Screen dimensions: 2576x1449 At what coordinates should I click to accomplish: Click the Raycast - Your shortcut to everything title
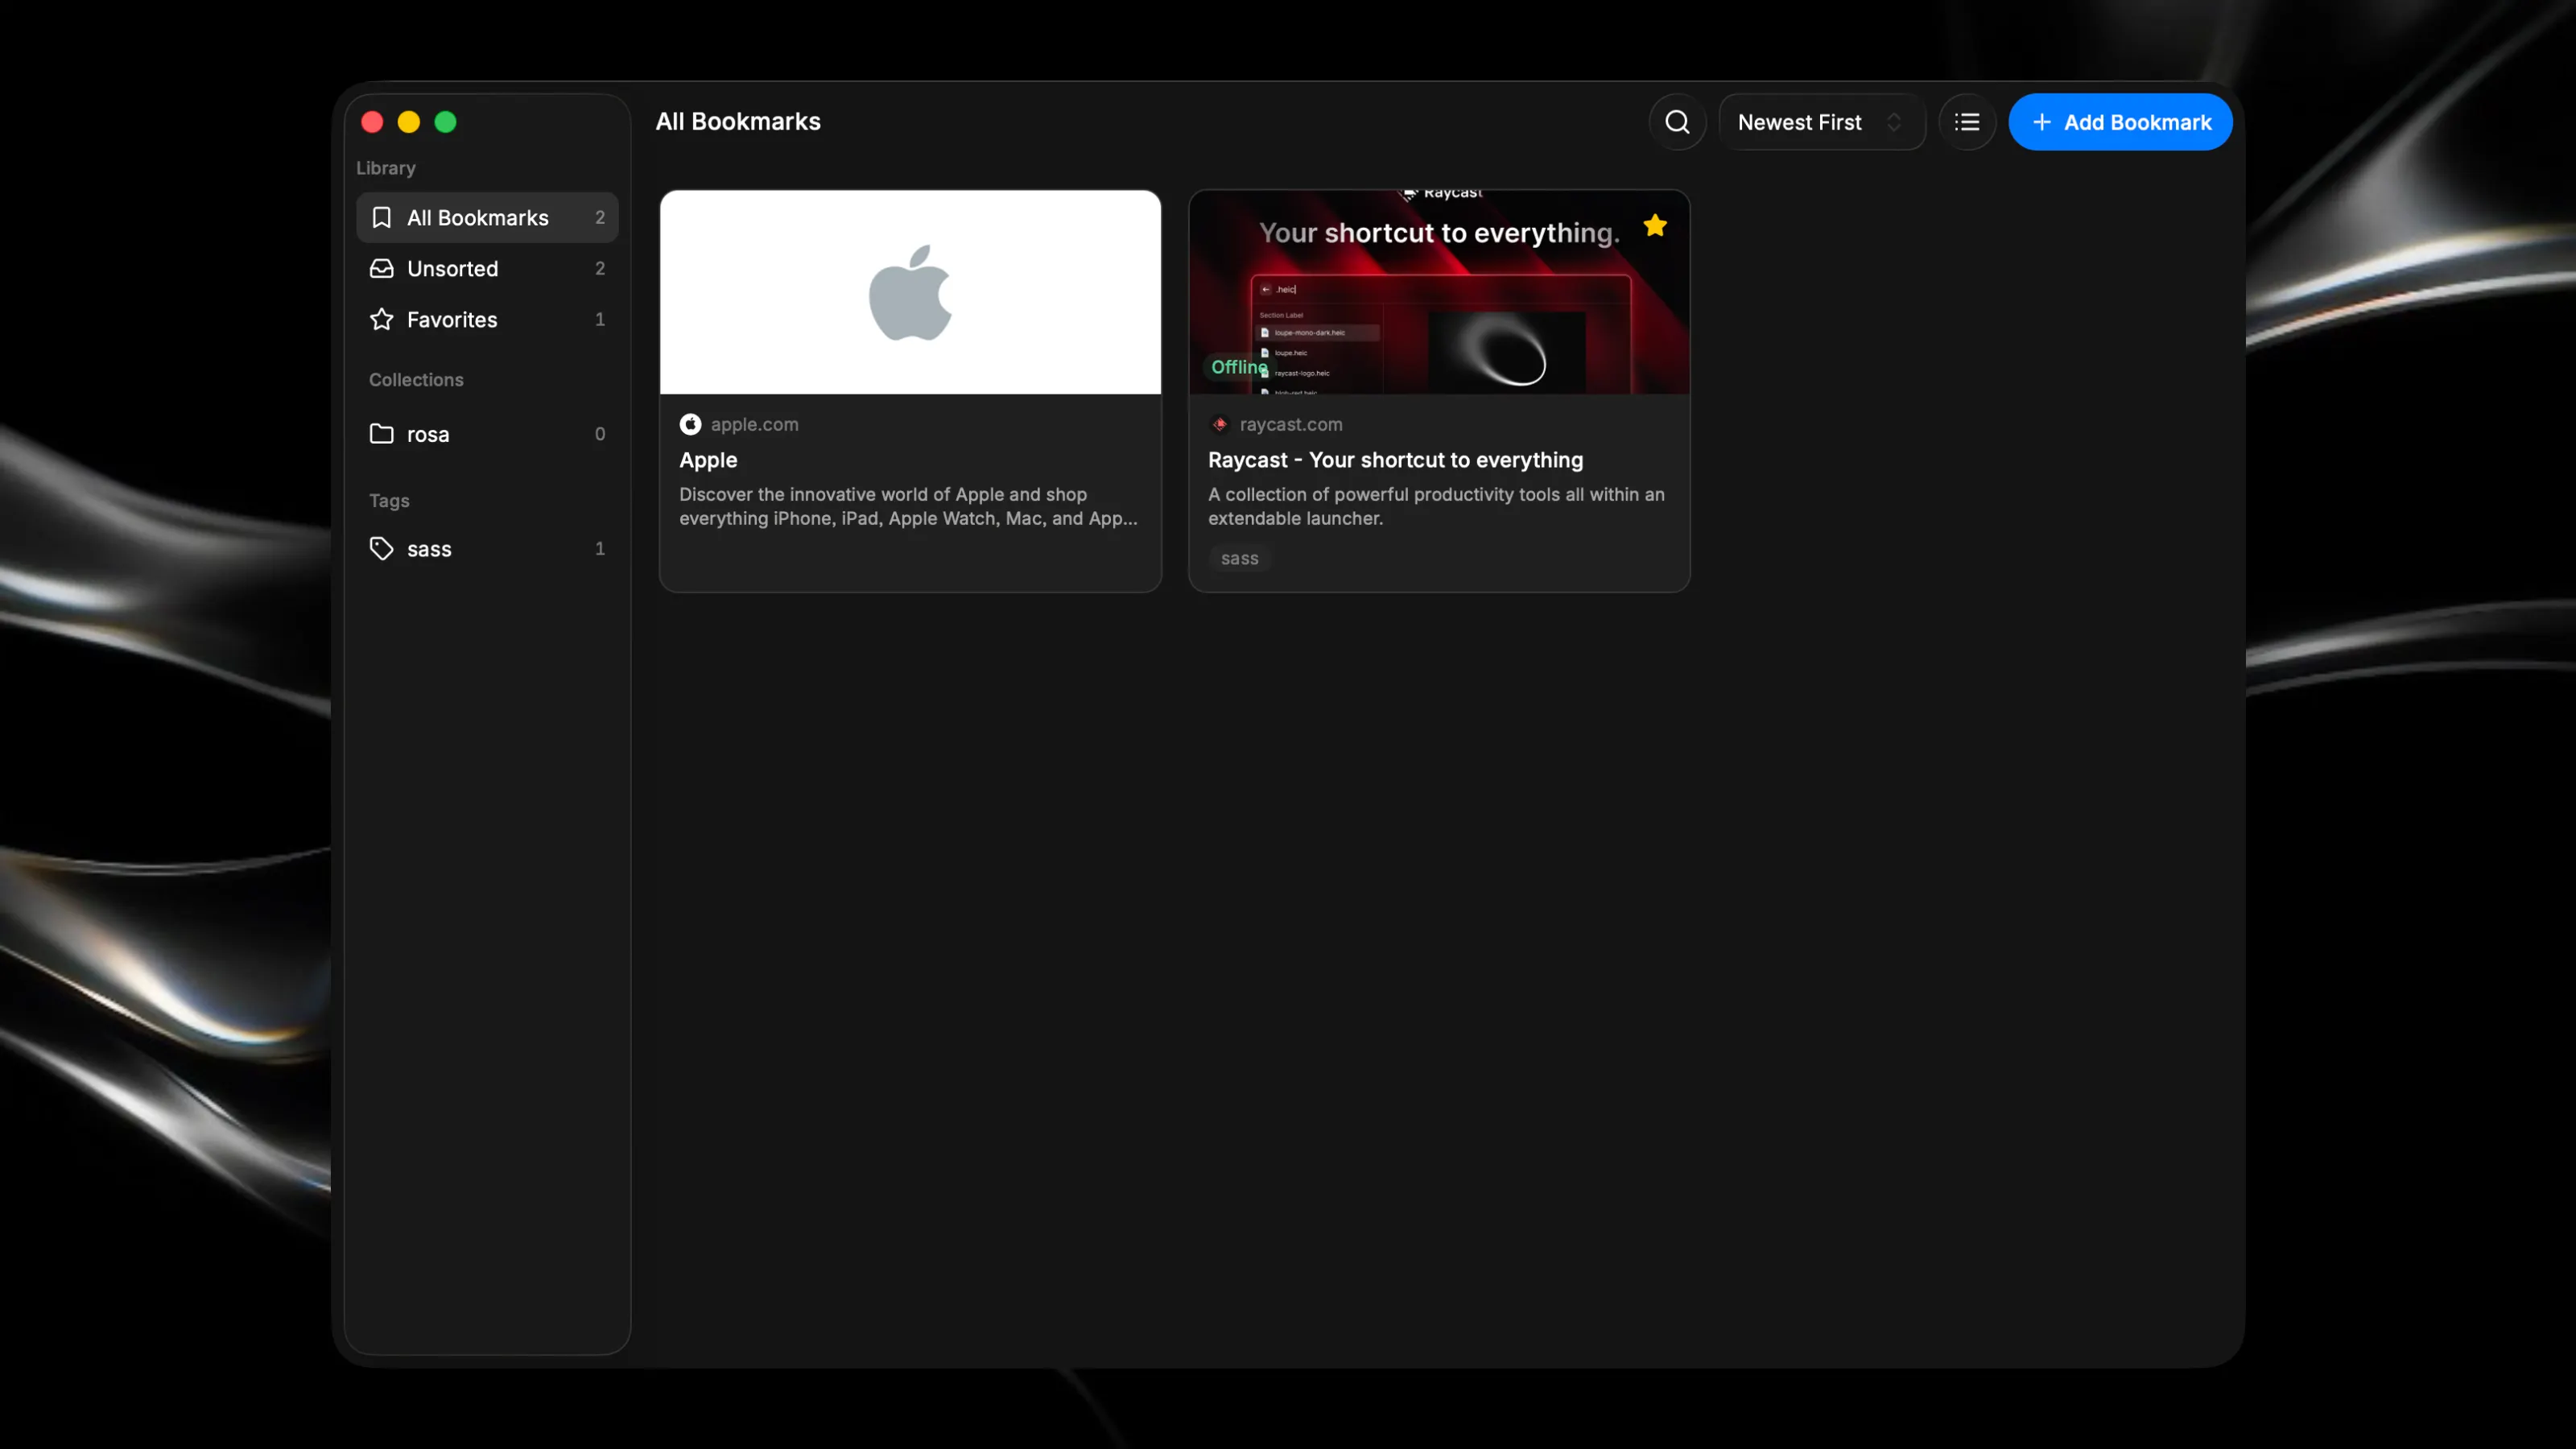click(1395, 460)
